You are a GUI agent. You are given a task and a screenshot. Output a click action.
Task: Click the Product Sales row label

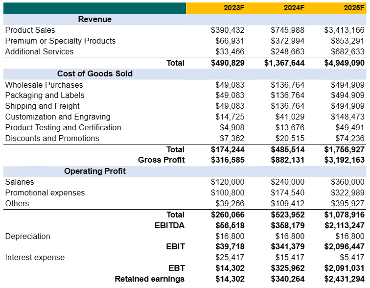pyautogui.click(x=30, y=30)
